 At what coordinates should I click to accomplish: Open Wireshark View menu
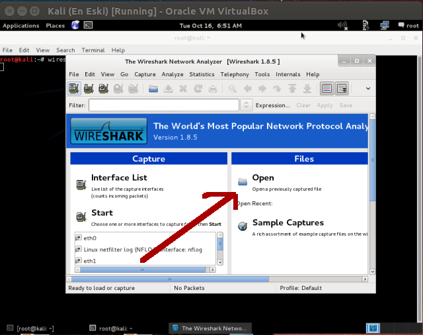[108, 74]
